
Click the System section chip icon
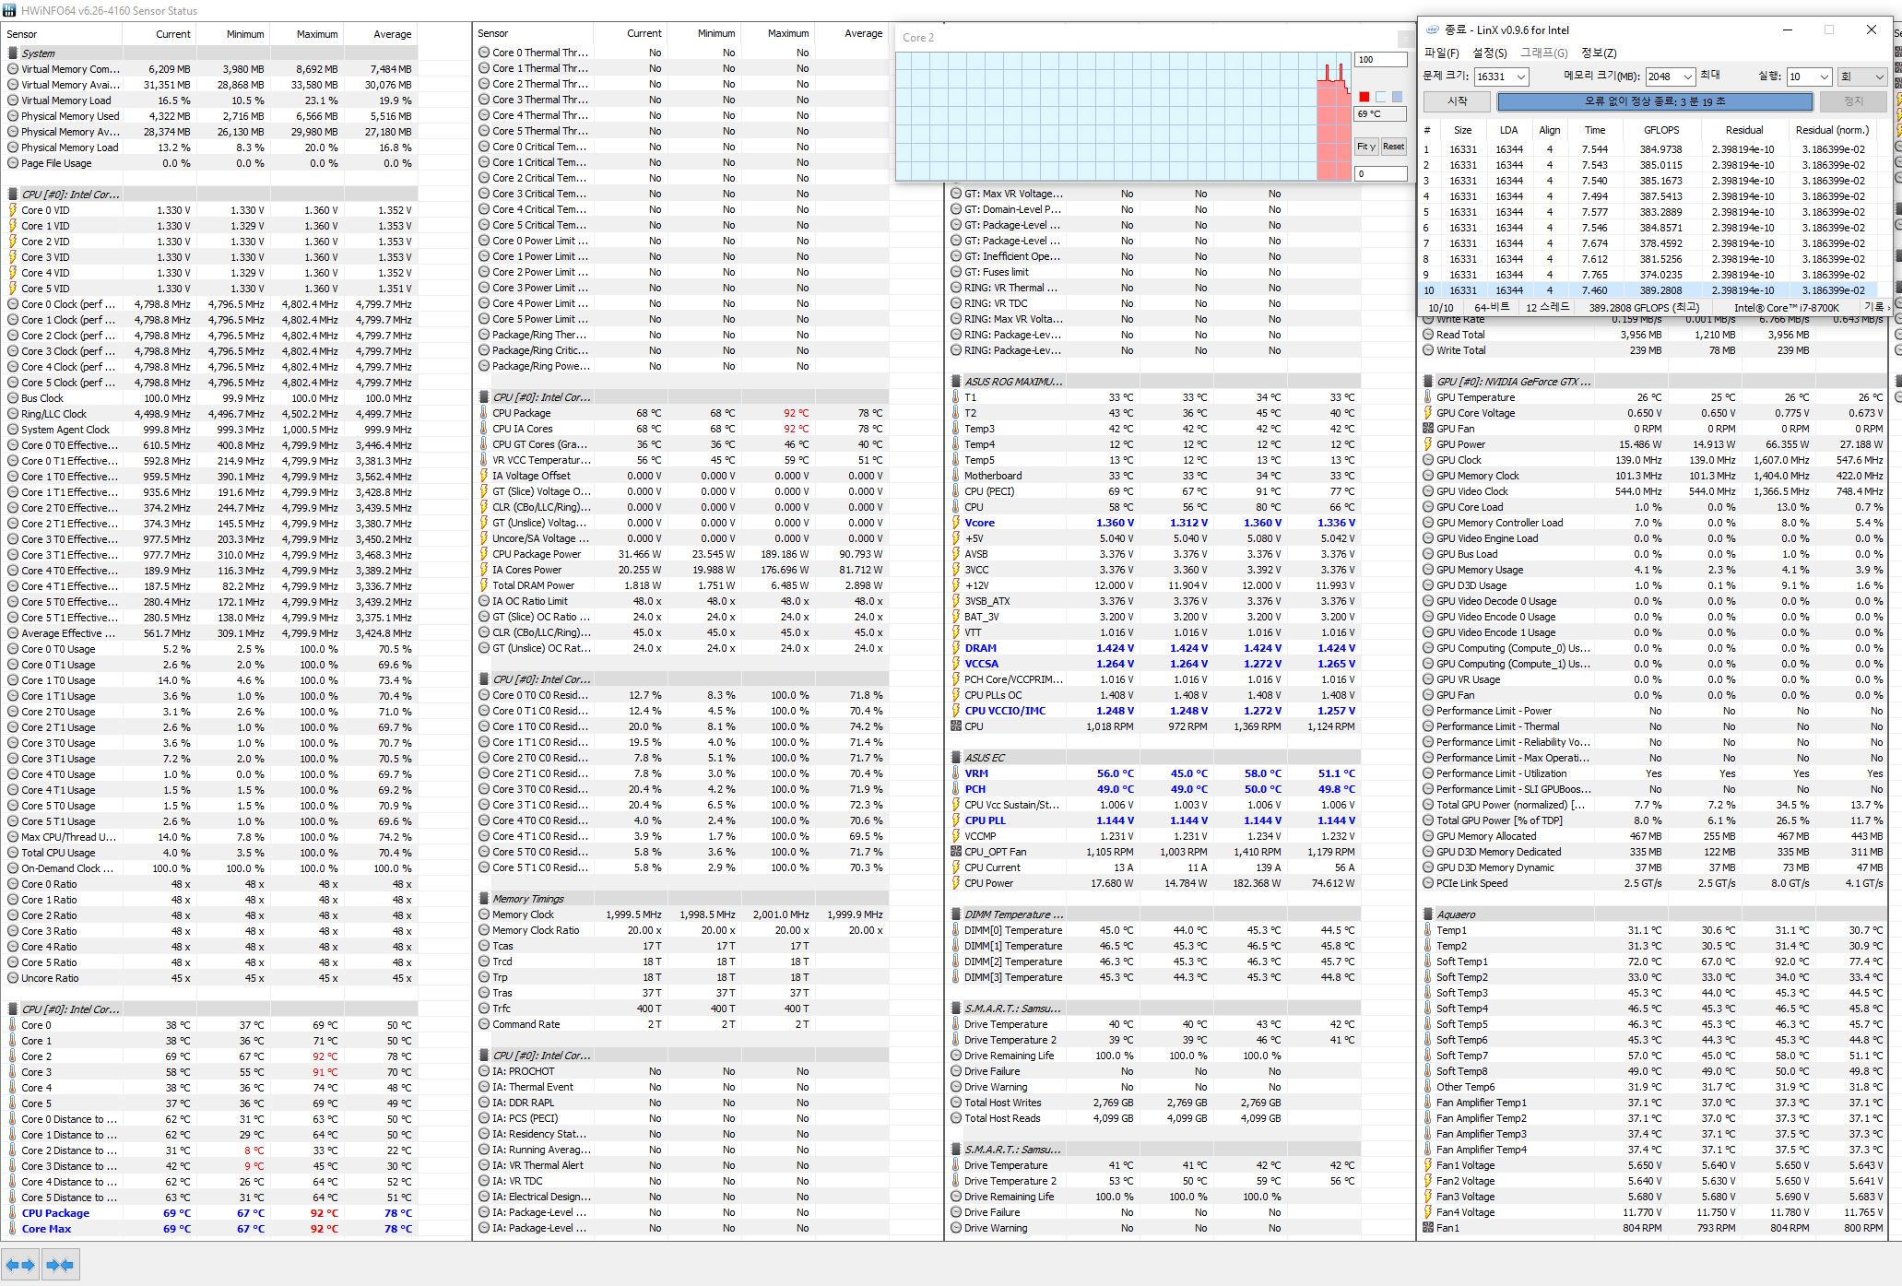coord(13,53)
